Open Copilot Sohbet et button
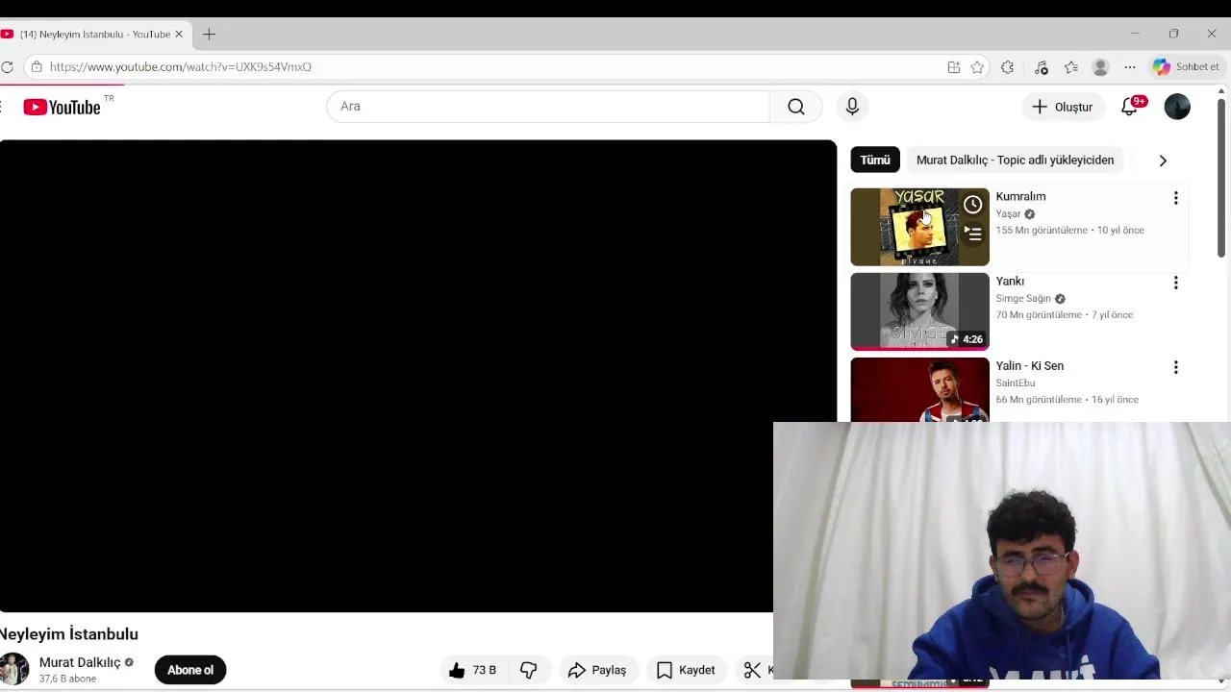 click(x=1187, y=67)
